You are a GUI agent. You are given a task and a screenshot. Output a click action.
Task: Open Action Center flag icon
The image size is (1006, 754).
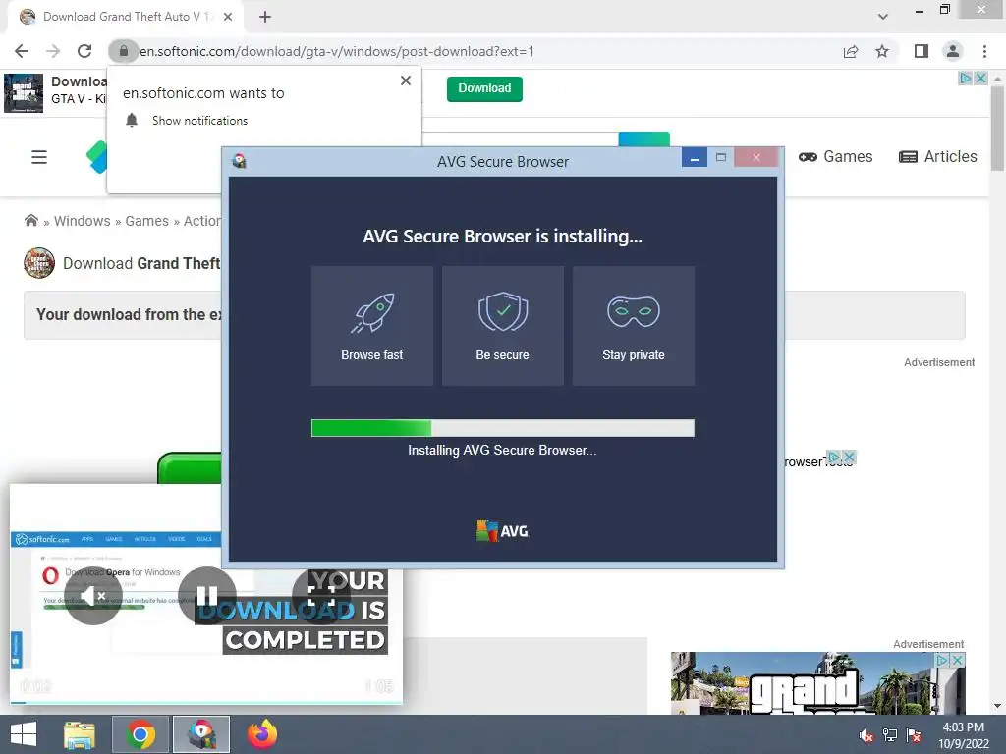914,735
